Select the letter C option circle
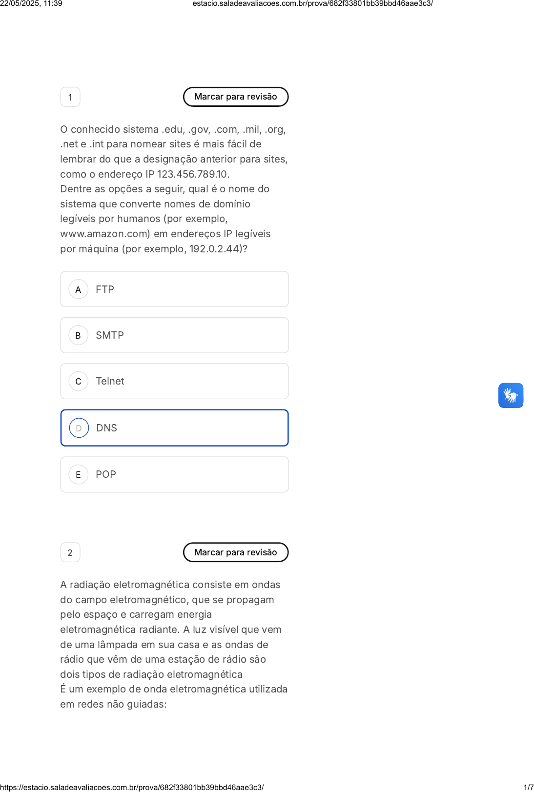534x792 pixels. tap(78, 381)
